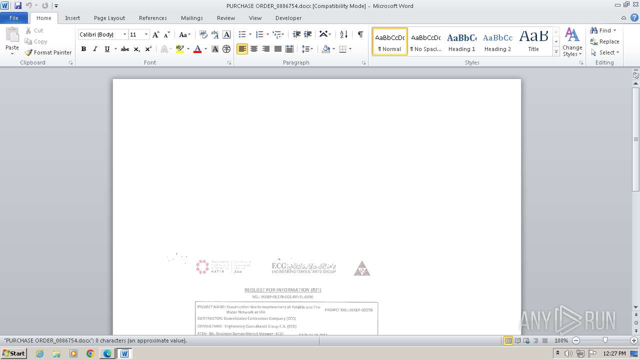Open the File tab

click(14, 18)
